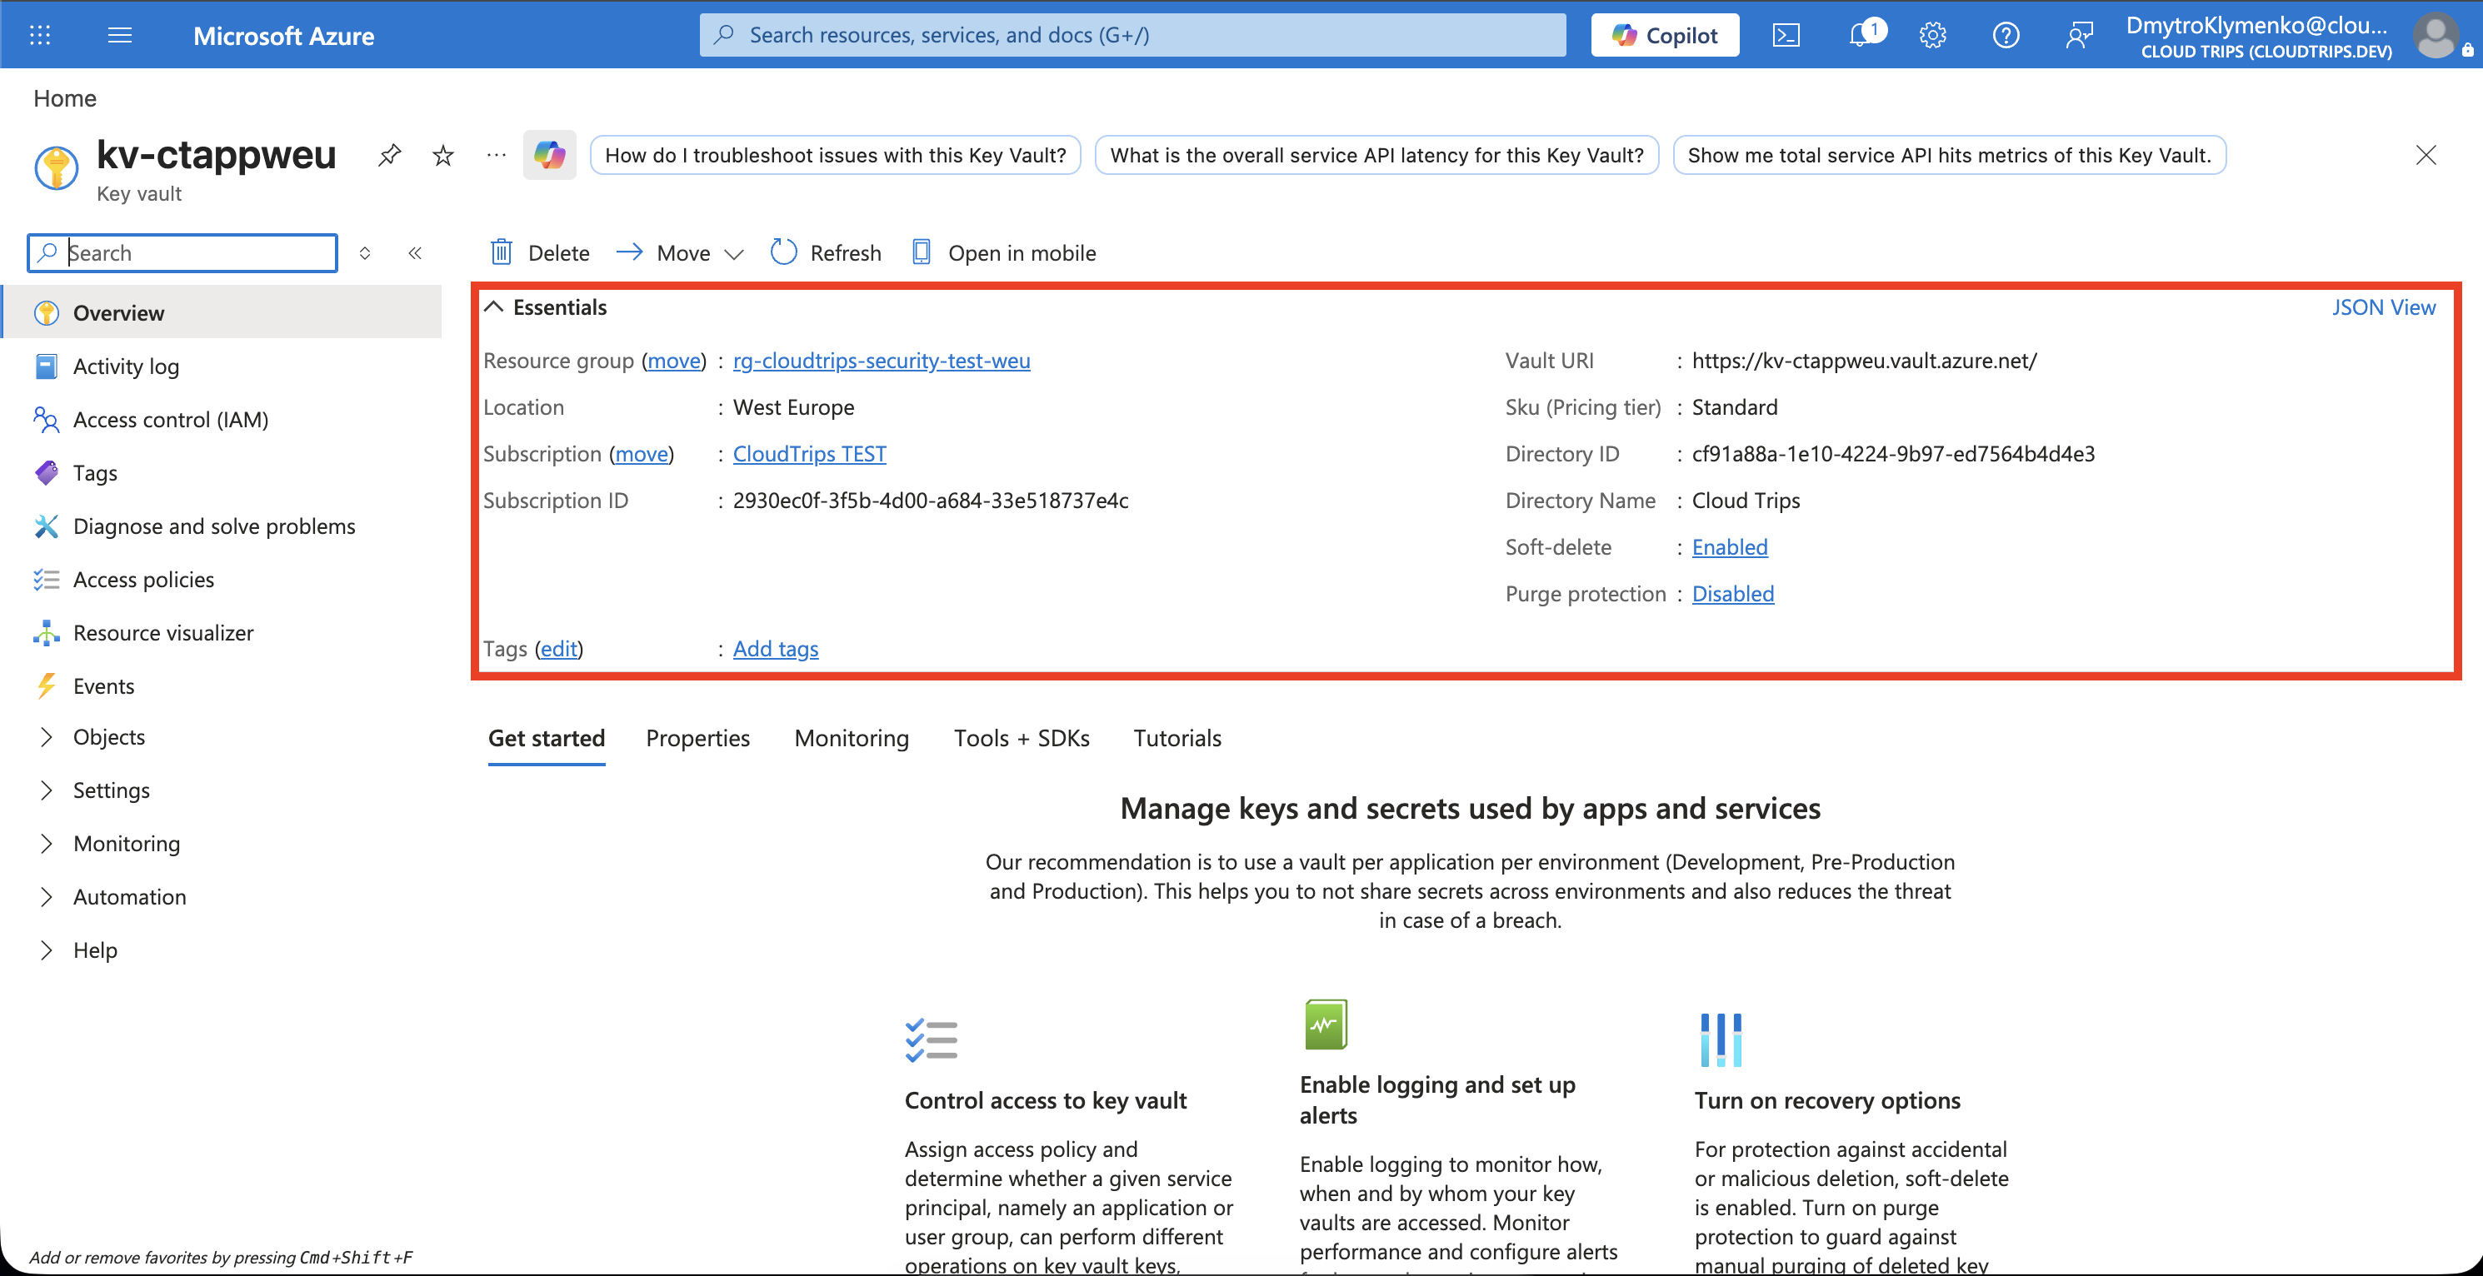This screenshot has width=2483, height=1276.
Task: Collapse the Essentials section
Action: click(x=493, y=307)
